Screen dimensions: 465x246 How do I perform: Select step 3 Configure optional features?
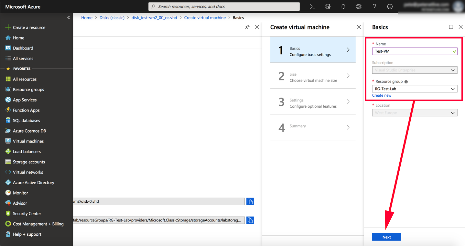[x=313, y=102]
